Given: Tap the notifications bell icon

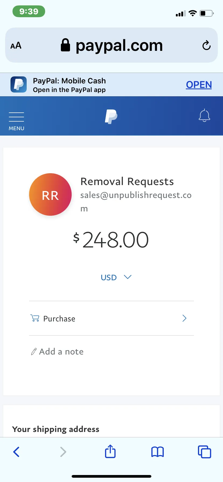Looking at the screenshot, I should pyautogui.click(x=204, y=116).
